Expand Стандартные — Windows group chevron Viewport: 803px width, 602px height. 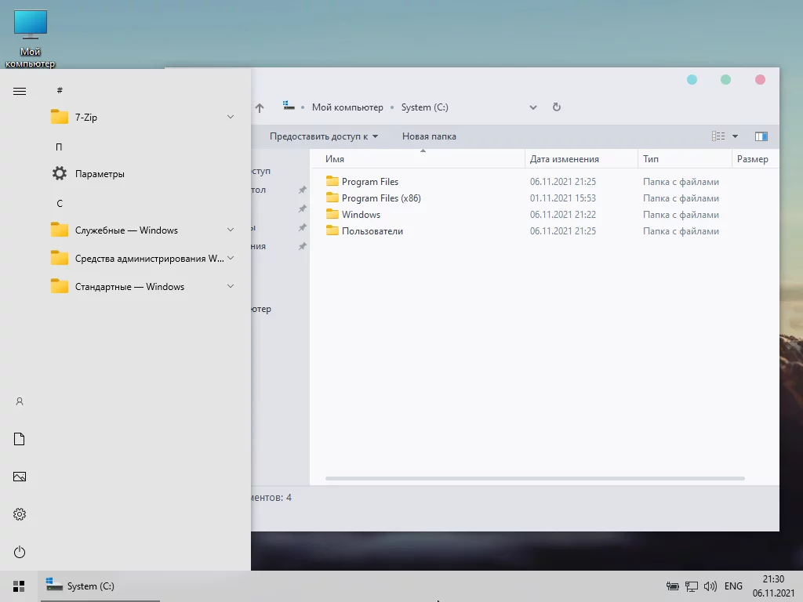click(231, 286)
